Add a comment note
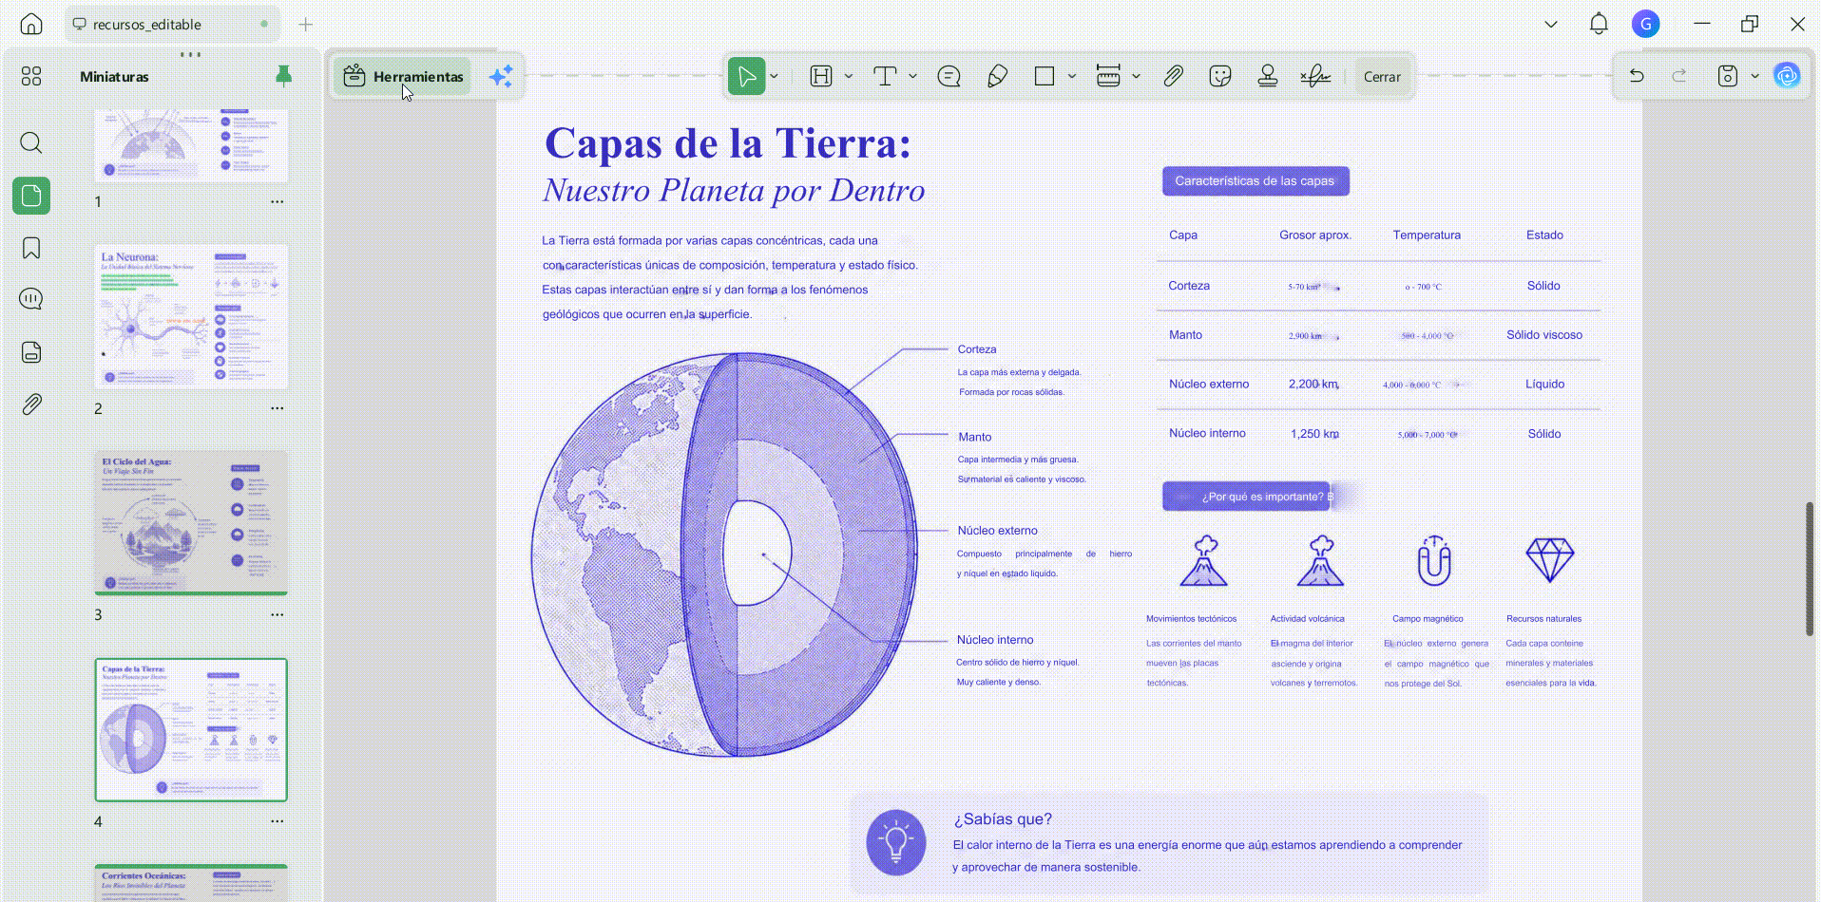The width and height of the screenshot is (1821, 902). point(949,76)
